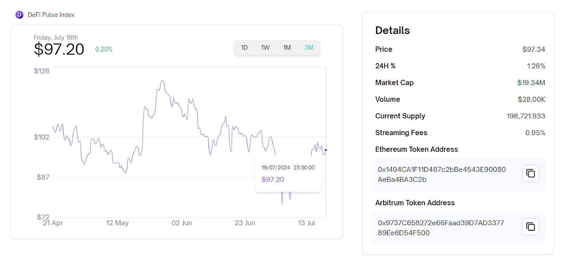Click the Current Supply label
The height and width of the screenshot is (256, 564).
click(x=400, y=116)
